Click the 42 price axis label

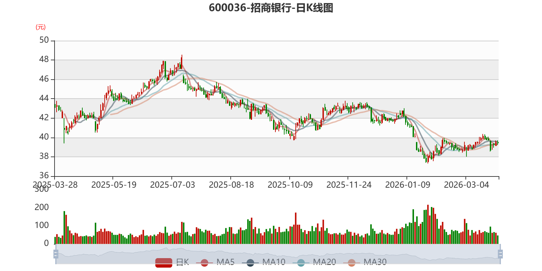pos(44,118)
